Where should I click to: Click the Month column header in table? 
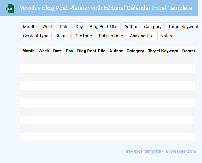(x=28, y=51)
